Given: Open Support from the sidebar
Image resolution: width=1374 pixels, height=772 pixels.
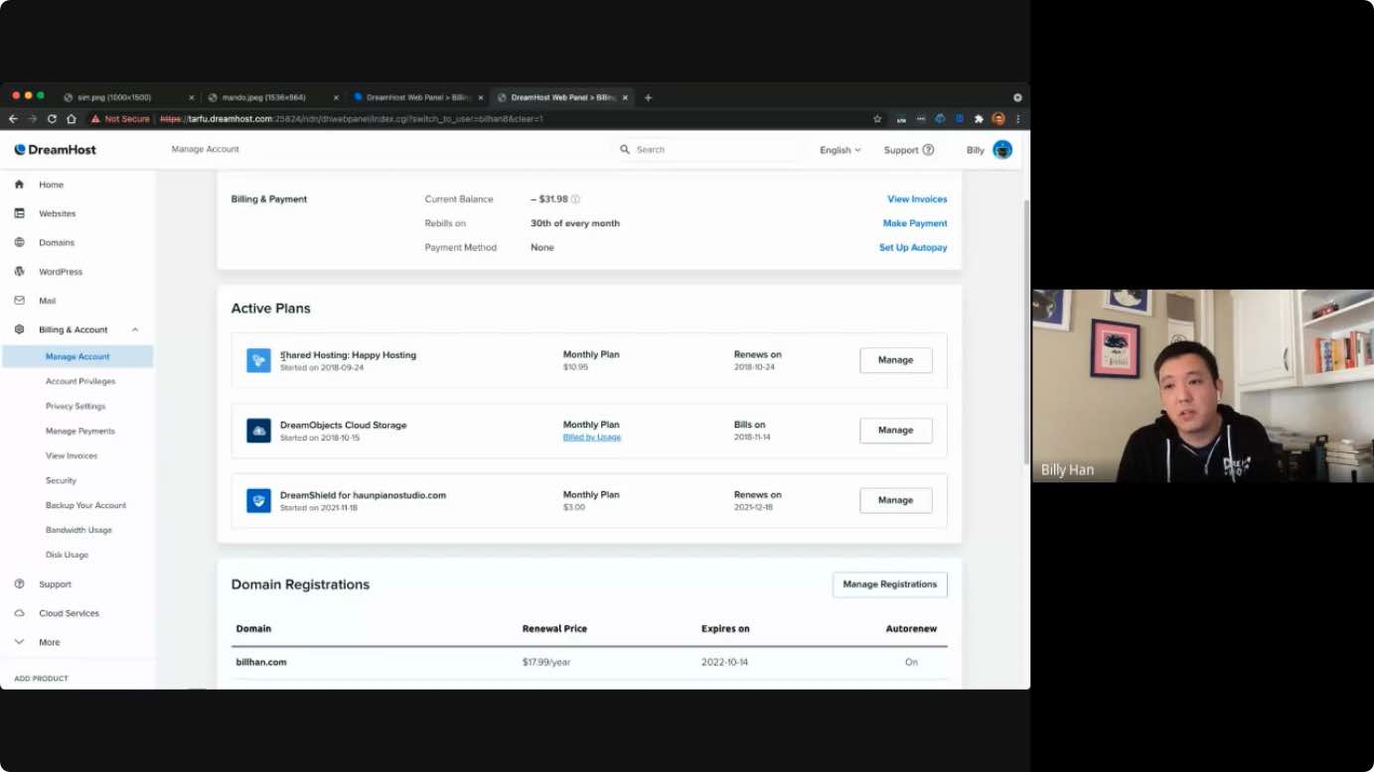Looking at the screenshot, I should [x=55, y=584].
